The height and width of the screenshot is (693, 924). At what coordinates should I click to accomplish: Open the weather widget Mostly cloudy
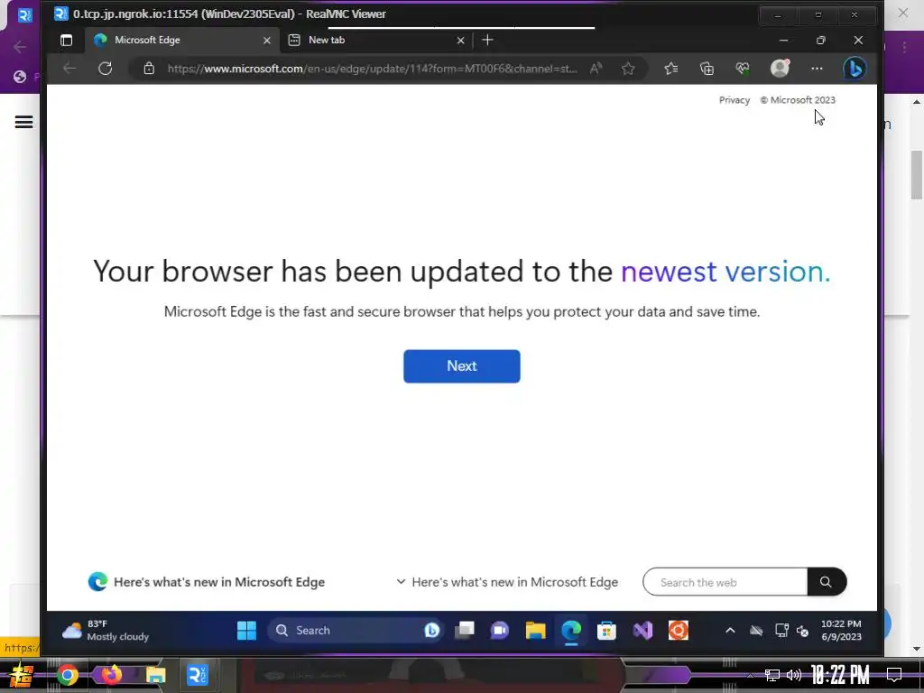(x=106, y=631)
